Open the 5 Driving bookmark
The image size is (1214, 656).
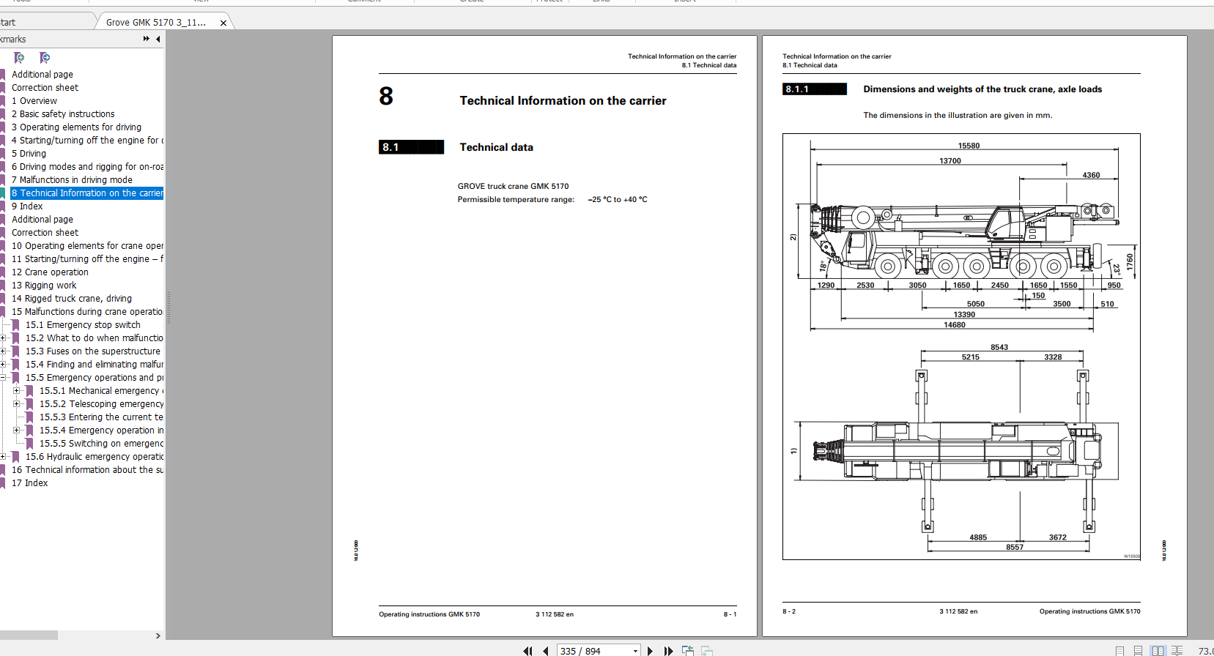point(29,154)
